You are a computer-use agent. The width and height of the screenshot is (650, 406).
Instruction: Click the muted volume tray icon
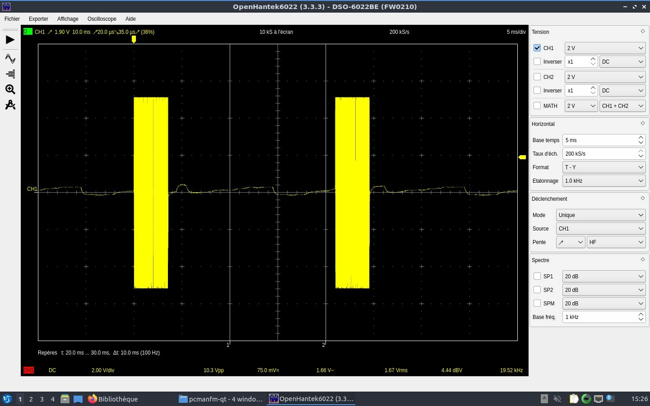pos(557,399)
